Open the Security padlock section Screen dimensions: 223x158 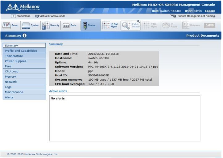tap(51, 26)
